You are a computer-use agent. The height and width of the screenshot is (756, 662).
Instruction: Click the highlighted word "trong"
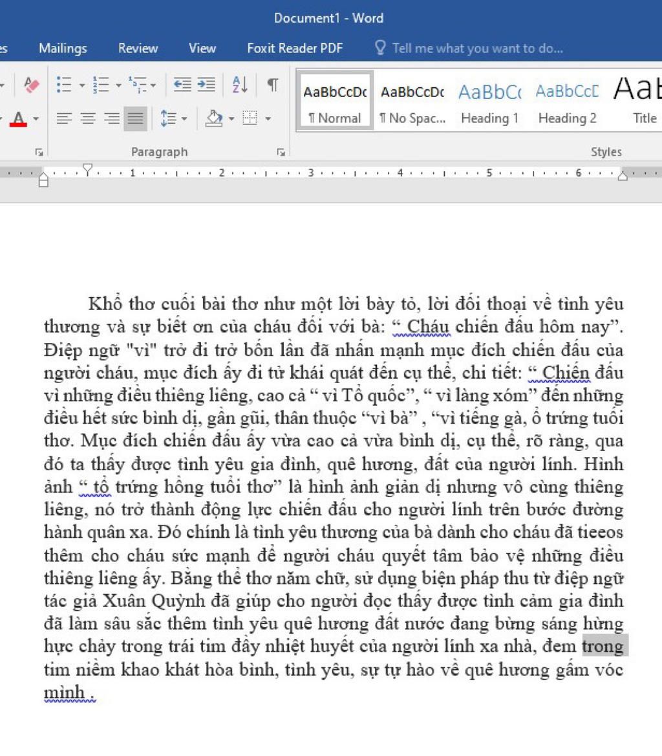click(603, 646)
